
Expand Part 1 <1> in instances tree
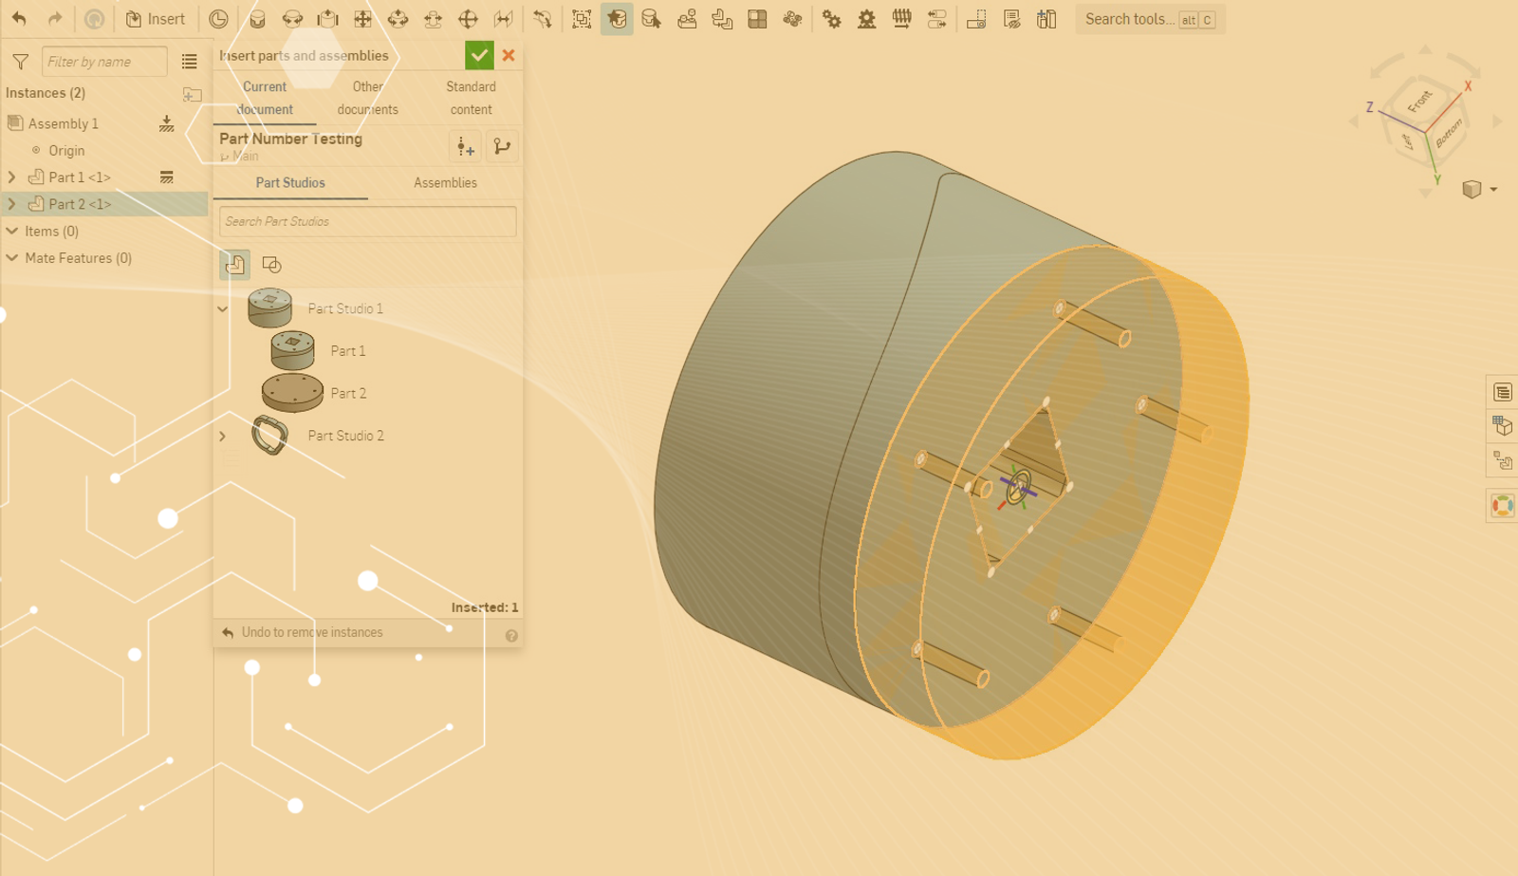click(x=12, y=177)
